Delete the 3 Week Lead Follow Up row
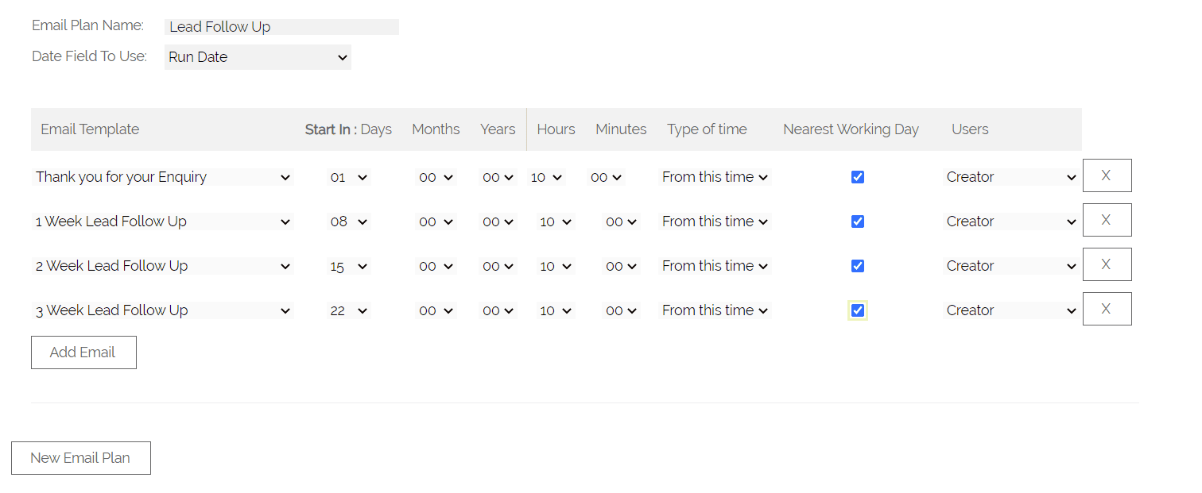 point(1107,309)
